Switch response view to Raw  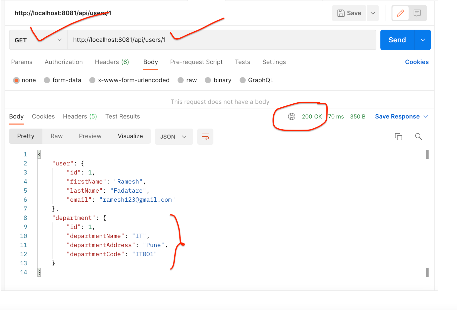click(x=56, y=136)
